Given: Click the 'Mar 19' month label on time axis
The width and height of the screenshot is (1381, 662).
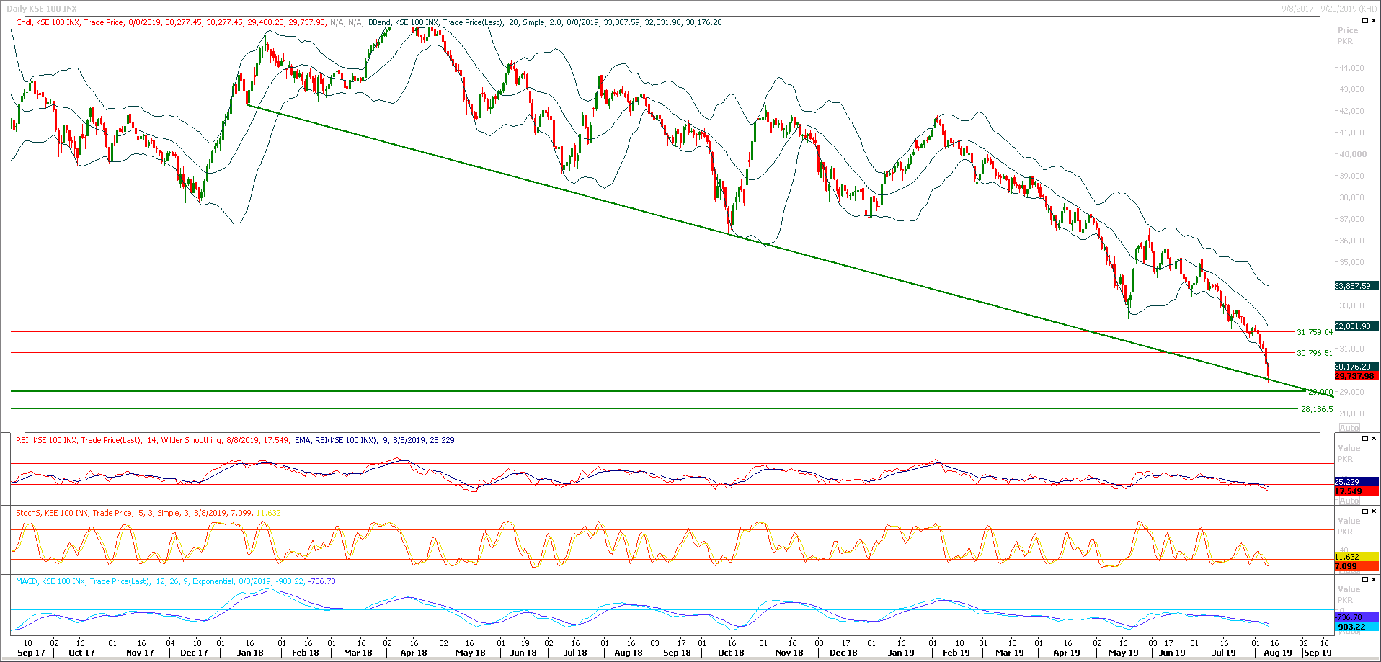Looking at the screenshot, I should coord(1010,653).
